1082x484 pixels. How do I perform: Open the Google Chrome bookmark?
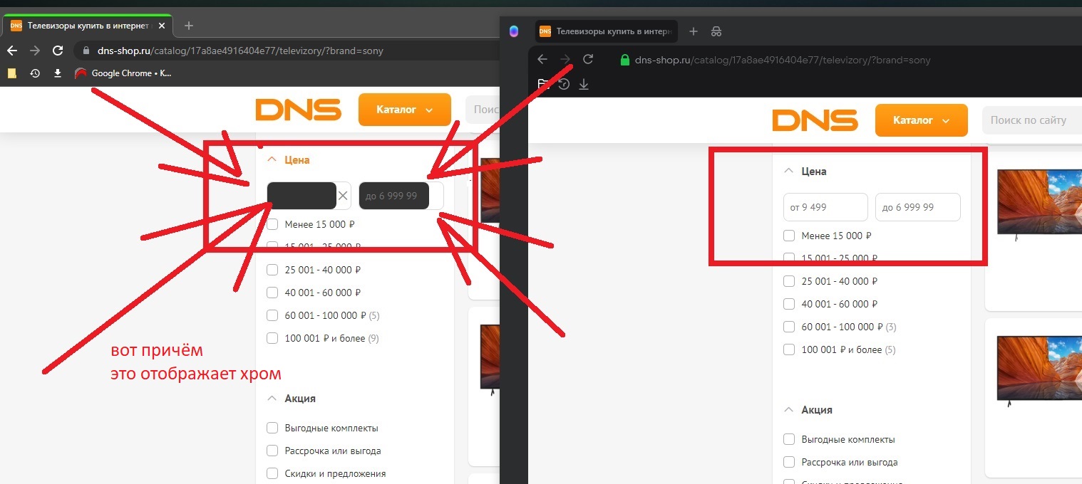click(124, 73)
